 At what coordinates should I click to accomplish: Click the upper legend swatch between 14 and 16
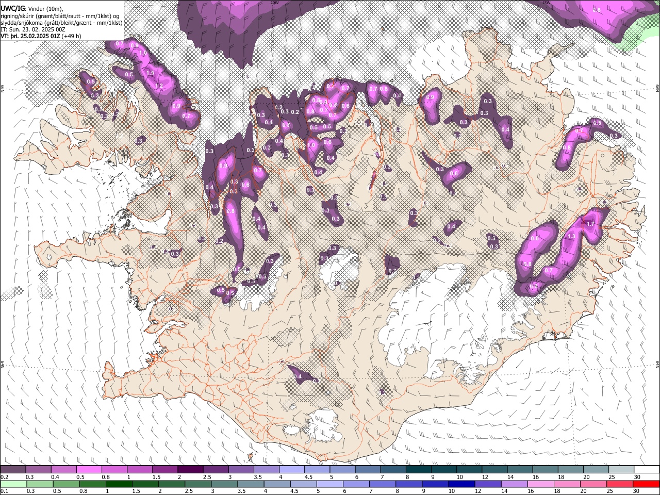point(520,469)
